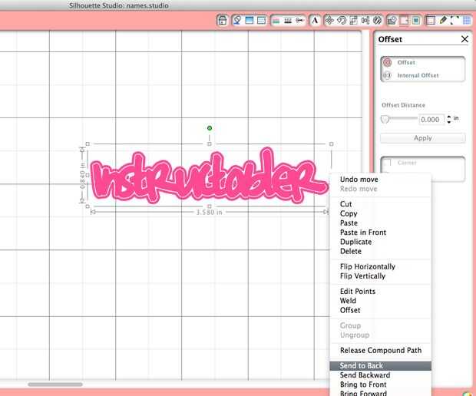Viewport: 476px width, 396px height.
Task: Click the top-left selection handle
Action: (88, 144)
